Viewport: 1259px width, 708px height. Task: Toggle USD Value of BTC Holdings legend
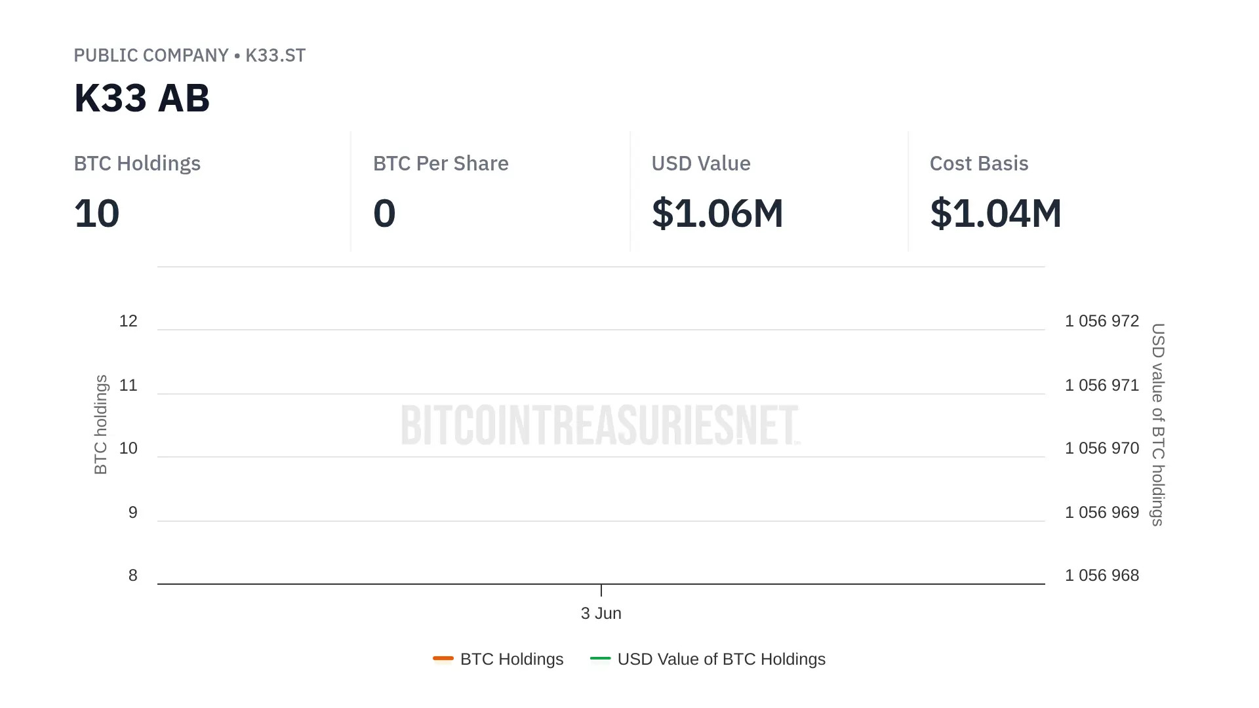[x=708, y=659]
